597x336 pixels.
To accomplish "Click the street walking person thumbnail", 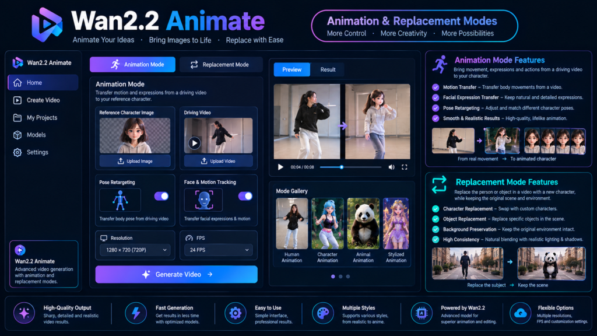I will click(x=468, y=264).
